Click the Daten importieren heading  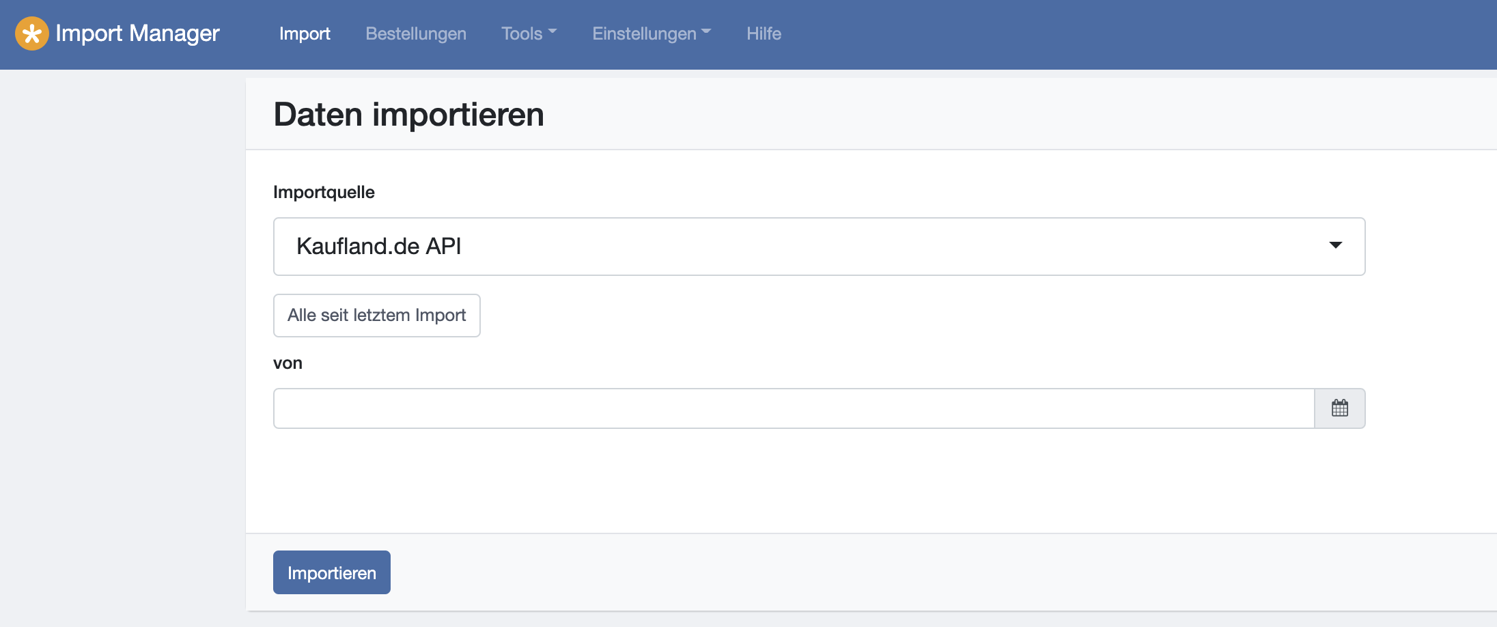pyautogui.click(x=408, y=114)
